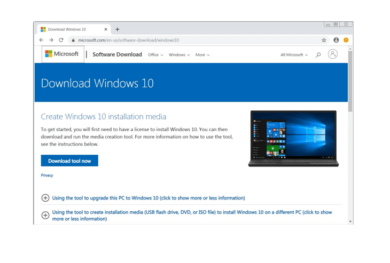390x263 pixels.
Task: Open a new tab with the plus icon
Action: (x=118, y=29)
